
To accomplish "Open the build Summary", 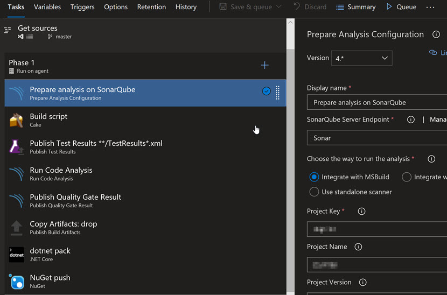I will pos(356,7).
